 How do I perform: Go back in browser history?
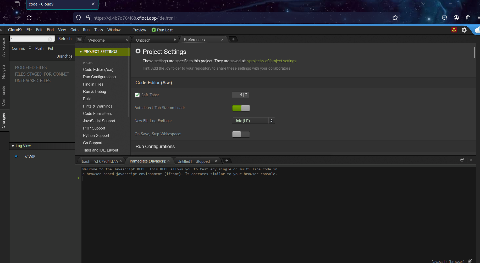click(x=5, y=18)
